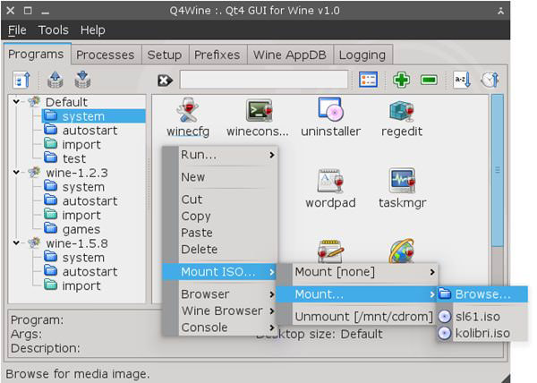
Task: Choose sl61.iso disc image entry
Action: click(x=482, y=317)
